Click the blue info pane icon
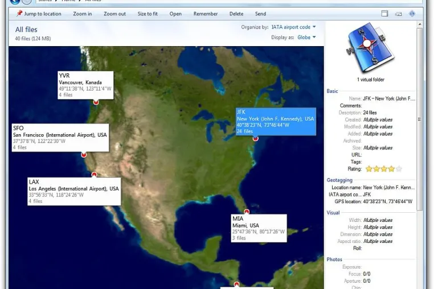The image size is (434, 289). [x=412, y=13]
